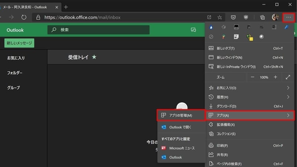This screenshot has width=297, height=167.
Task: Select 新しいタブ(T) menu item
Action: click(x=249, y=48)
